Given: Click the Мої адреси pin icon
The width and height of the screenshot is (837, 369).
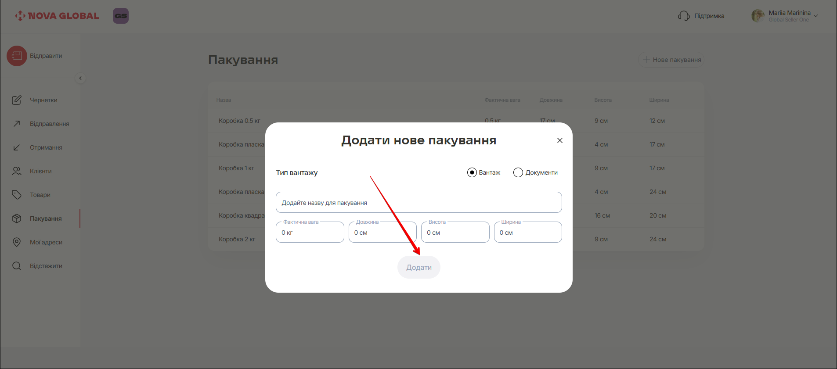Looking at the screenshot, I should click(x=17, y=242).
